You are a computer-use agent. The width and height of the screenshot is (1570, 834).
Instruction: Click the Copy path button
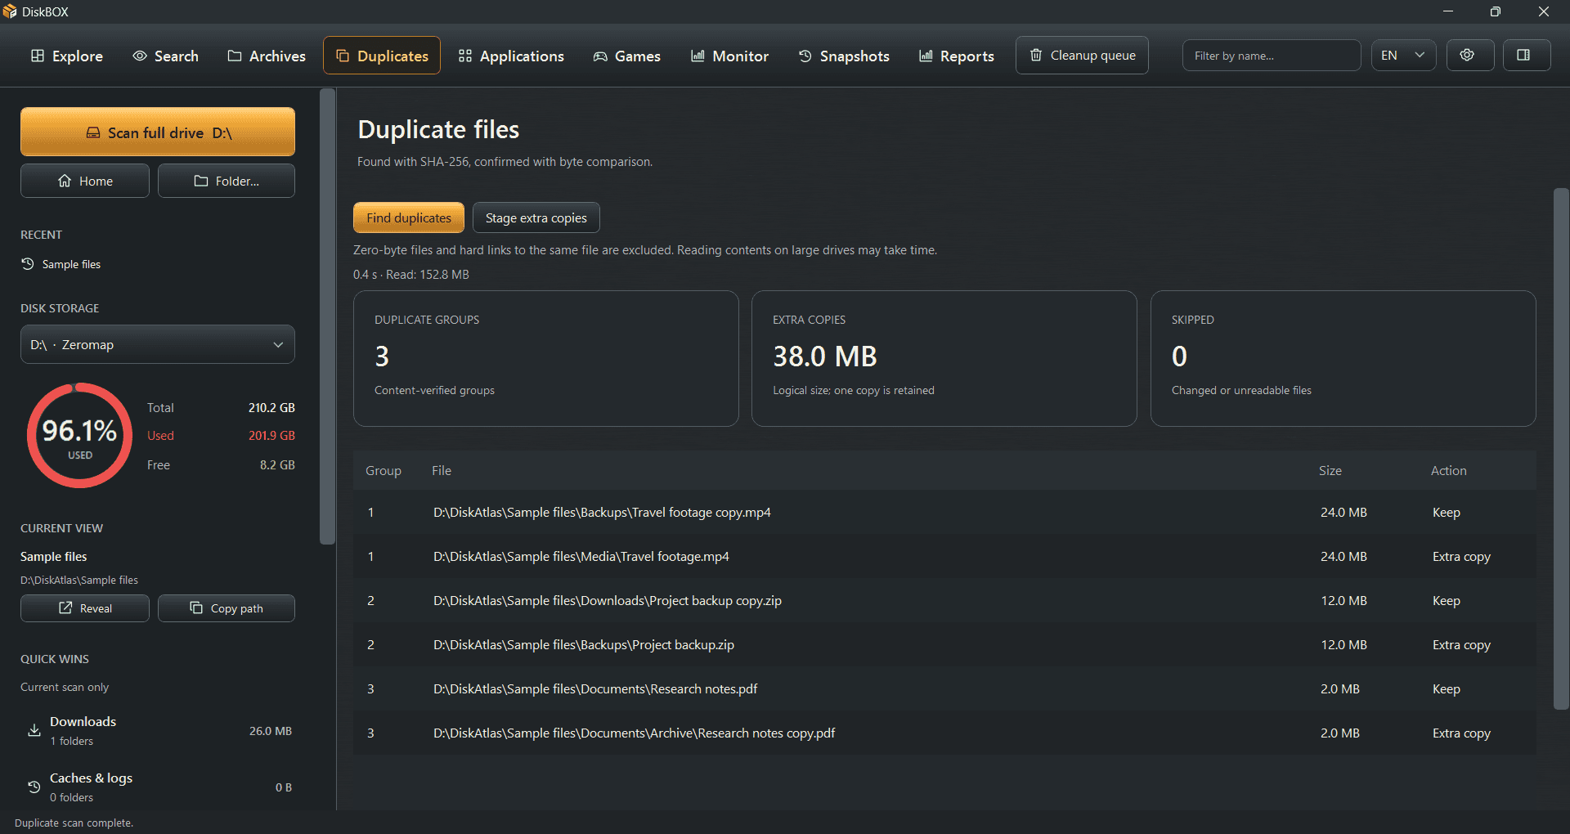(227, 608)
